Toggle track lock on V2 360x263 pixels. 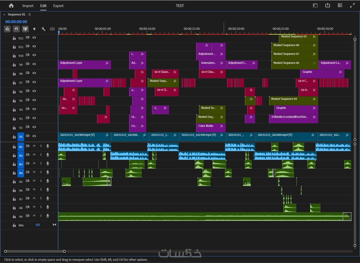coord(14,127)
